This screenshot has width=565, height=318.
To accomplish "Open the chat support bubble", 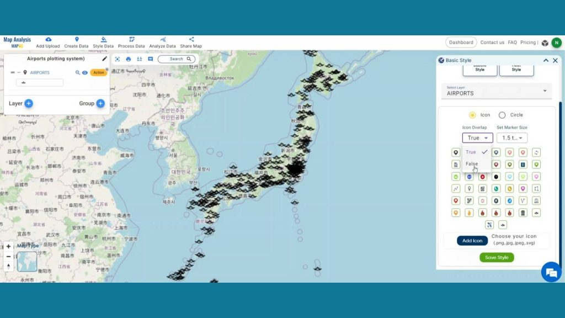I will [551, 272].
